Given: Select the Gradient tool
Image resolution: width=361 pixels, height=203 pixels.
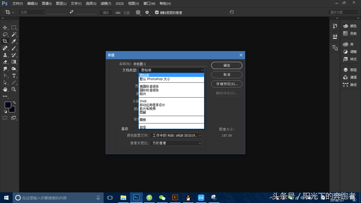Looking at the screenshot, I should (x=14, y=62).
